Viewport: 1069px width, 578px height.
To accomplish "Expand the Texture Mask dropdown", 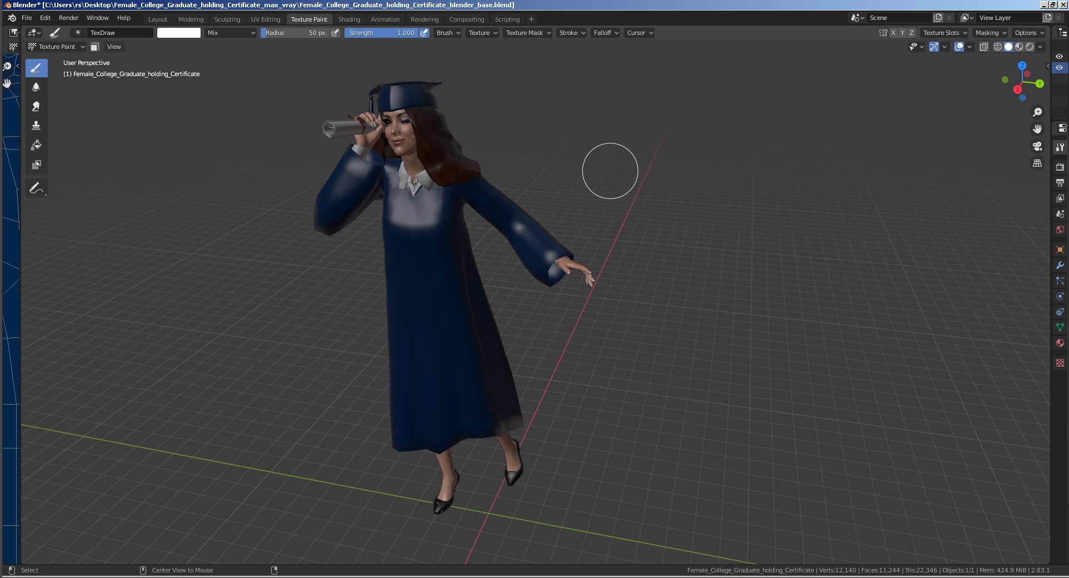I will [528, 33].
